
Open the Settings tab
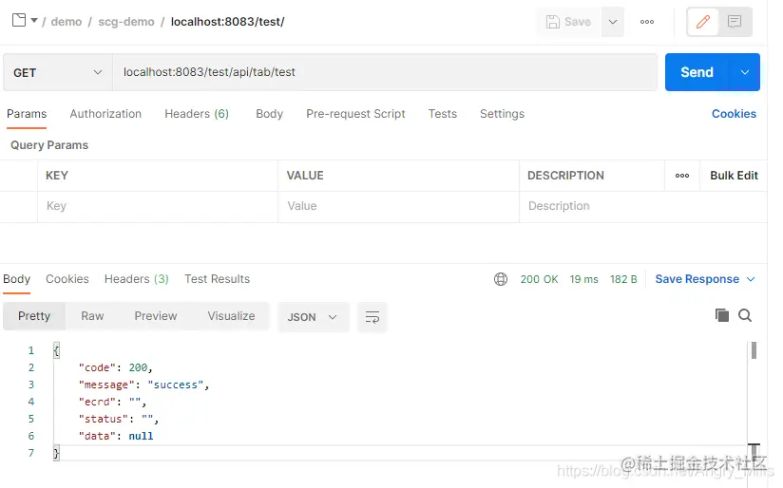(x=502, y=114)
